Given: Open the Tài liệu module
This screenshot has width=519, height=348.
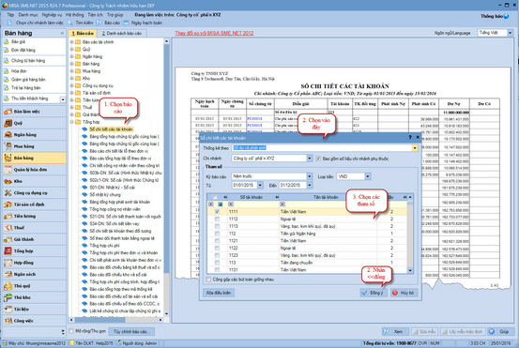Looking at the screenshot, I should [x=34, y=309].
